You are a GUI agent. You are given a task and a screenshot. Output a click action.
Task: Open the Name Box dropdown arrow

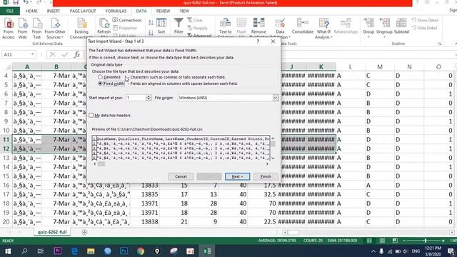[32, 54]
